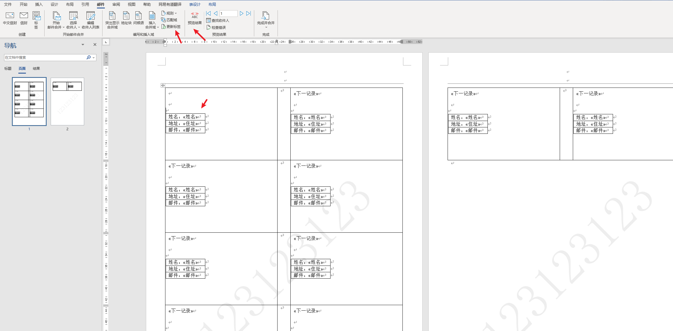Switch to the 插入 ribbon tab
The height and width of the screenshot is (331, 673).
pos(39,4)
